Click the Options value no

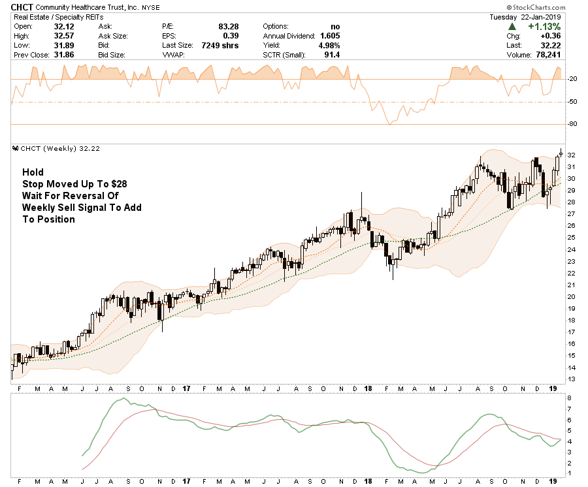[335, 27]
